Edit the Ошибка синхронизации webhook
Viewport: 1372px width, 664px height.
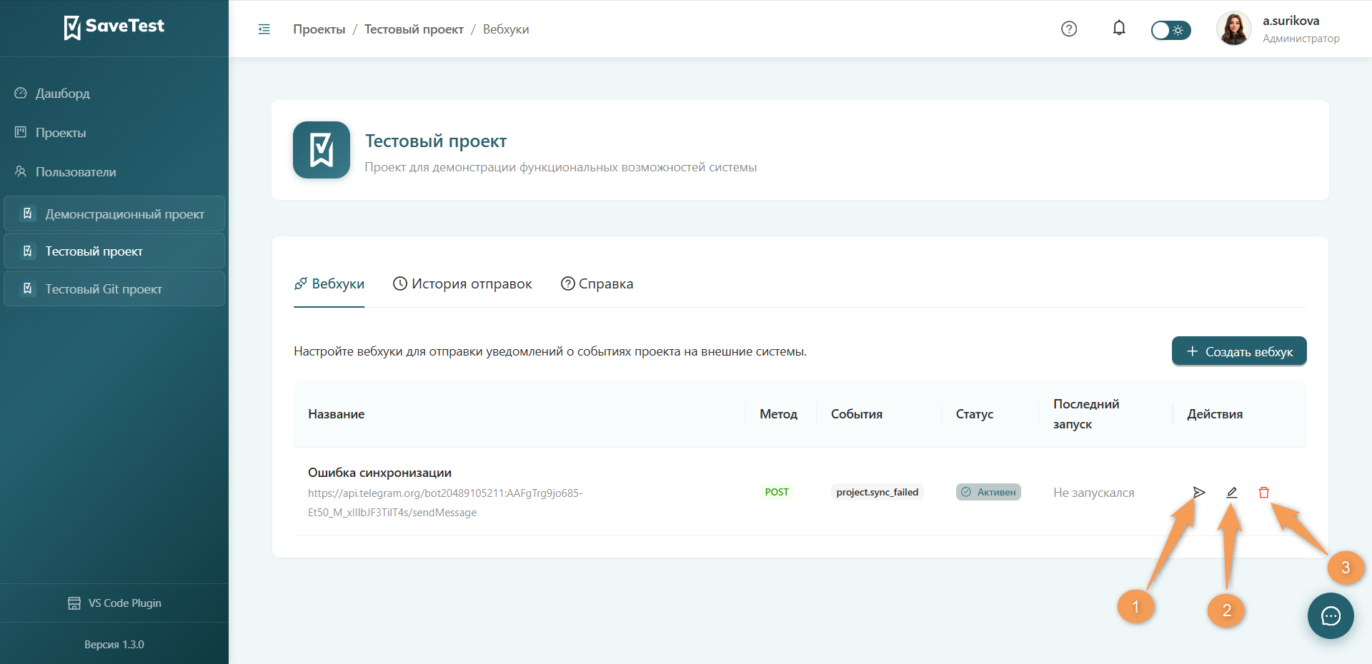(1231, 492)
